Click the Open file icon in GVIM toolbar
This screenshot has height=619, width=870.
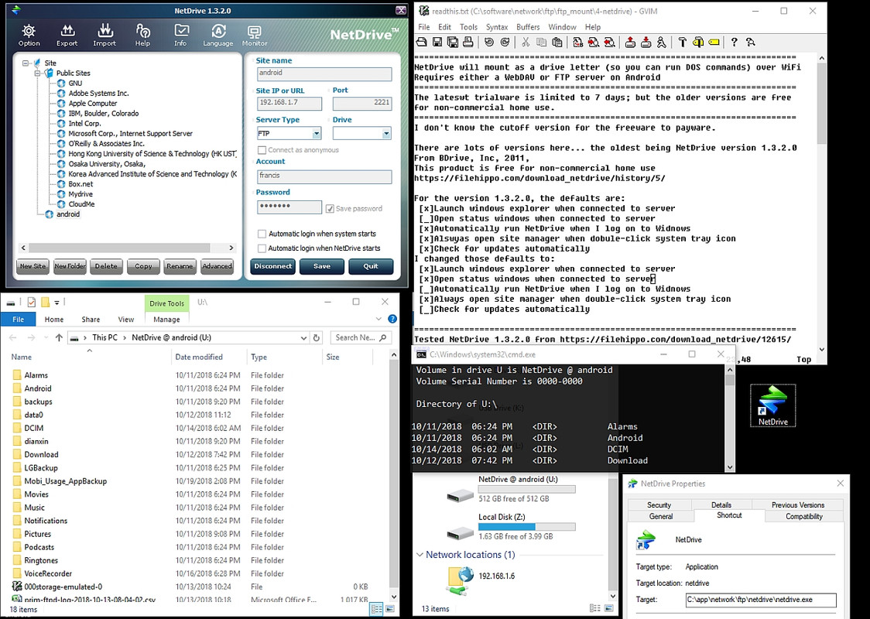[422, 42]
